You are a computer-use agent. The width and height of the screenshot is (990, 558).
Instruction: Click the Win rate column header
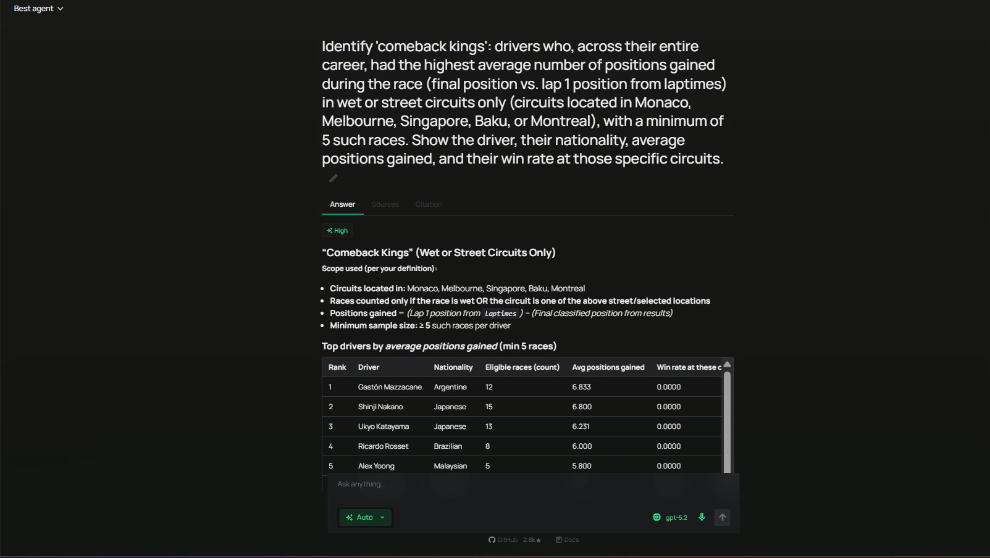(689, 367)
